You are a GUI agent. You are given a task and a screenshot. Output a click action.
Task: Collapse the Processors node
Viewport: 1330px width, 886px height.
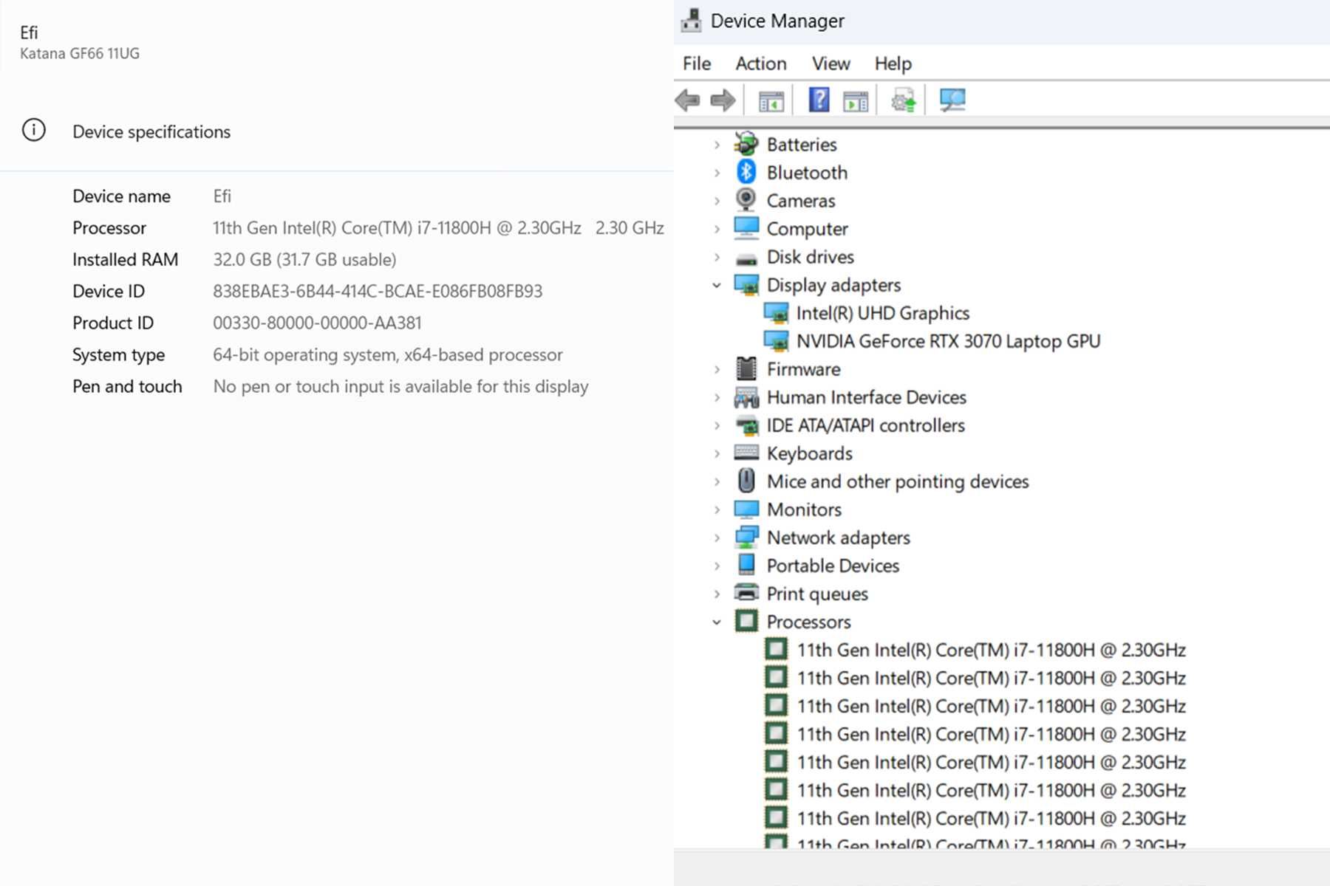pos(717,622)
